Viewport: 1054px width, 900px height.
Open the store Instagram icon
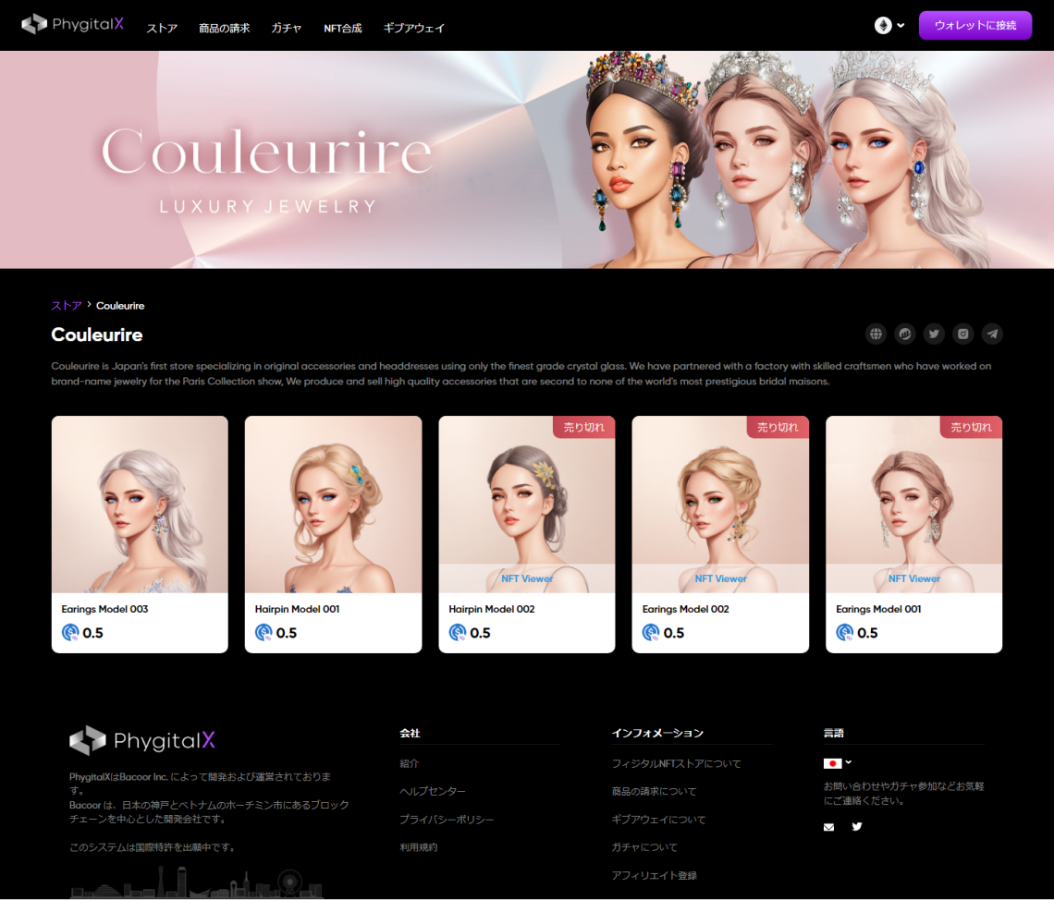pyautogui.click(x=963, y=334)
